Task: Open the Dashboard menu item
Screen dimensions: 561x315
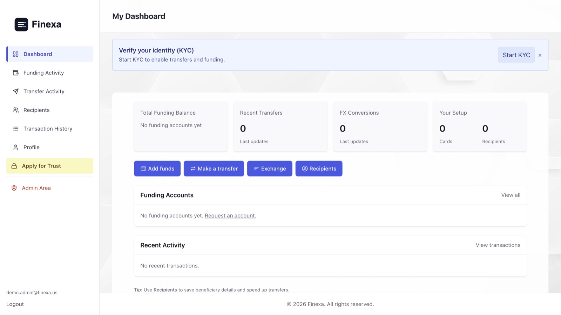Action: pyautogui.click(x=50, y=54)
